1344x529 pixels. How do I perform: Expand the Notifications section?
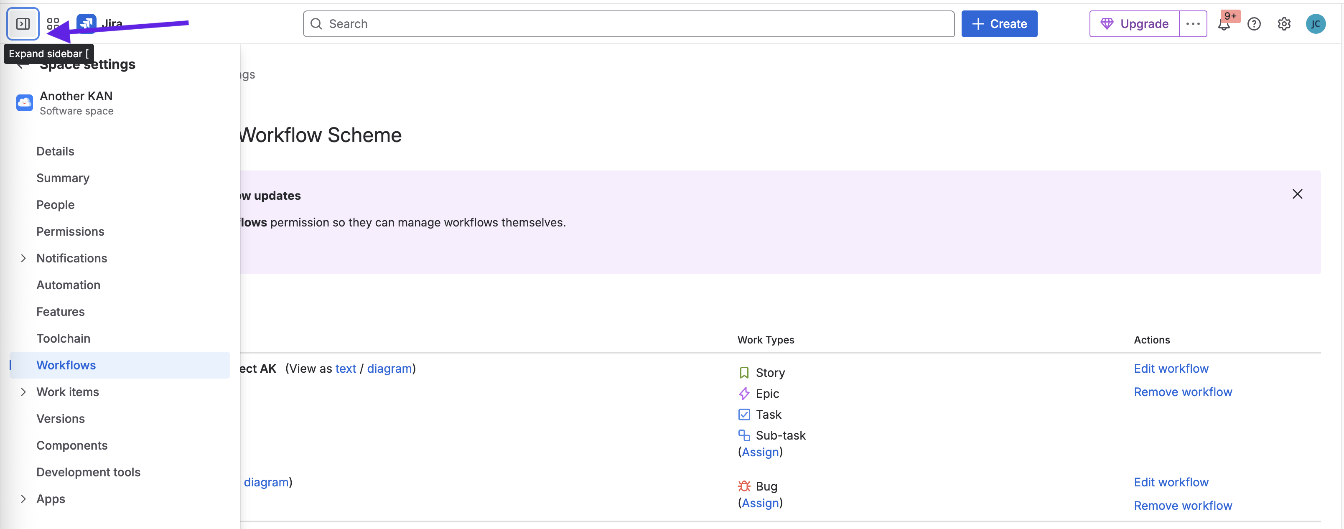23,258
